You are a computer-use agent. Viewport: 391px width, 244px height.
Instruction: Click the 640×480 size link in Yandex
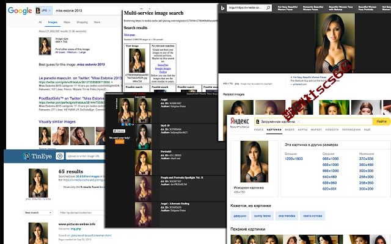329,177
